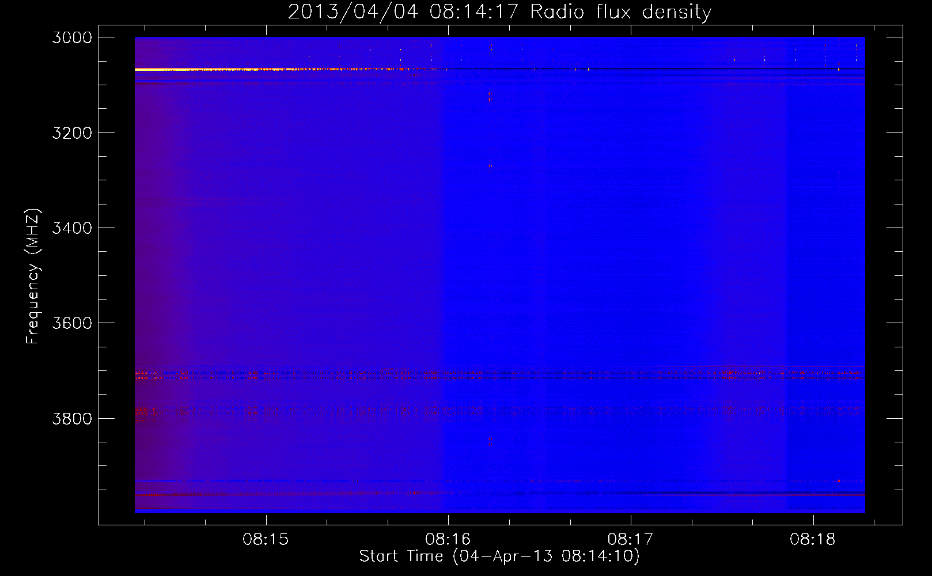Click the "Frequency (MHZ)" vertical axis title
Screen dimensions: 932x576
tap(33, 276)
